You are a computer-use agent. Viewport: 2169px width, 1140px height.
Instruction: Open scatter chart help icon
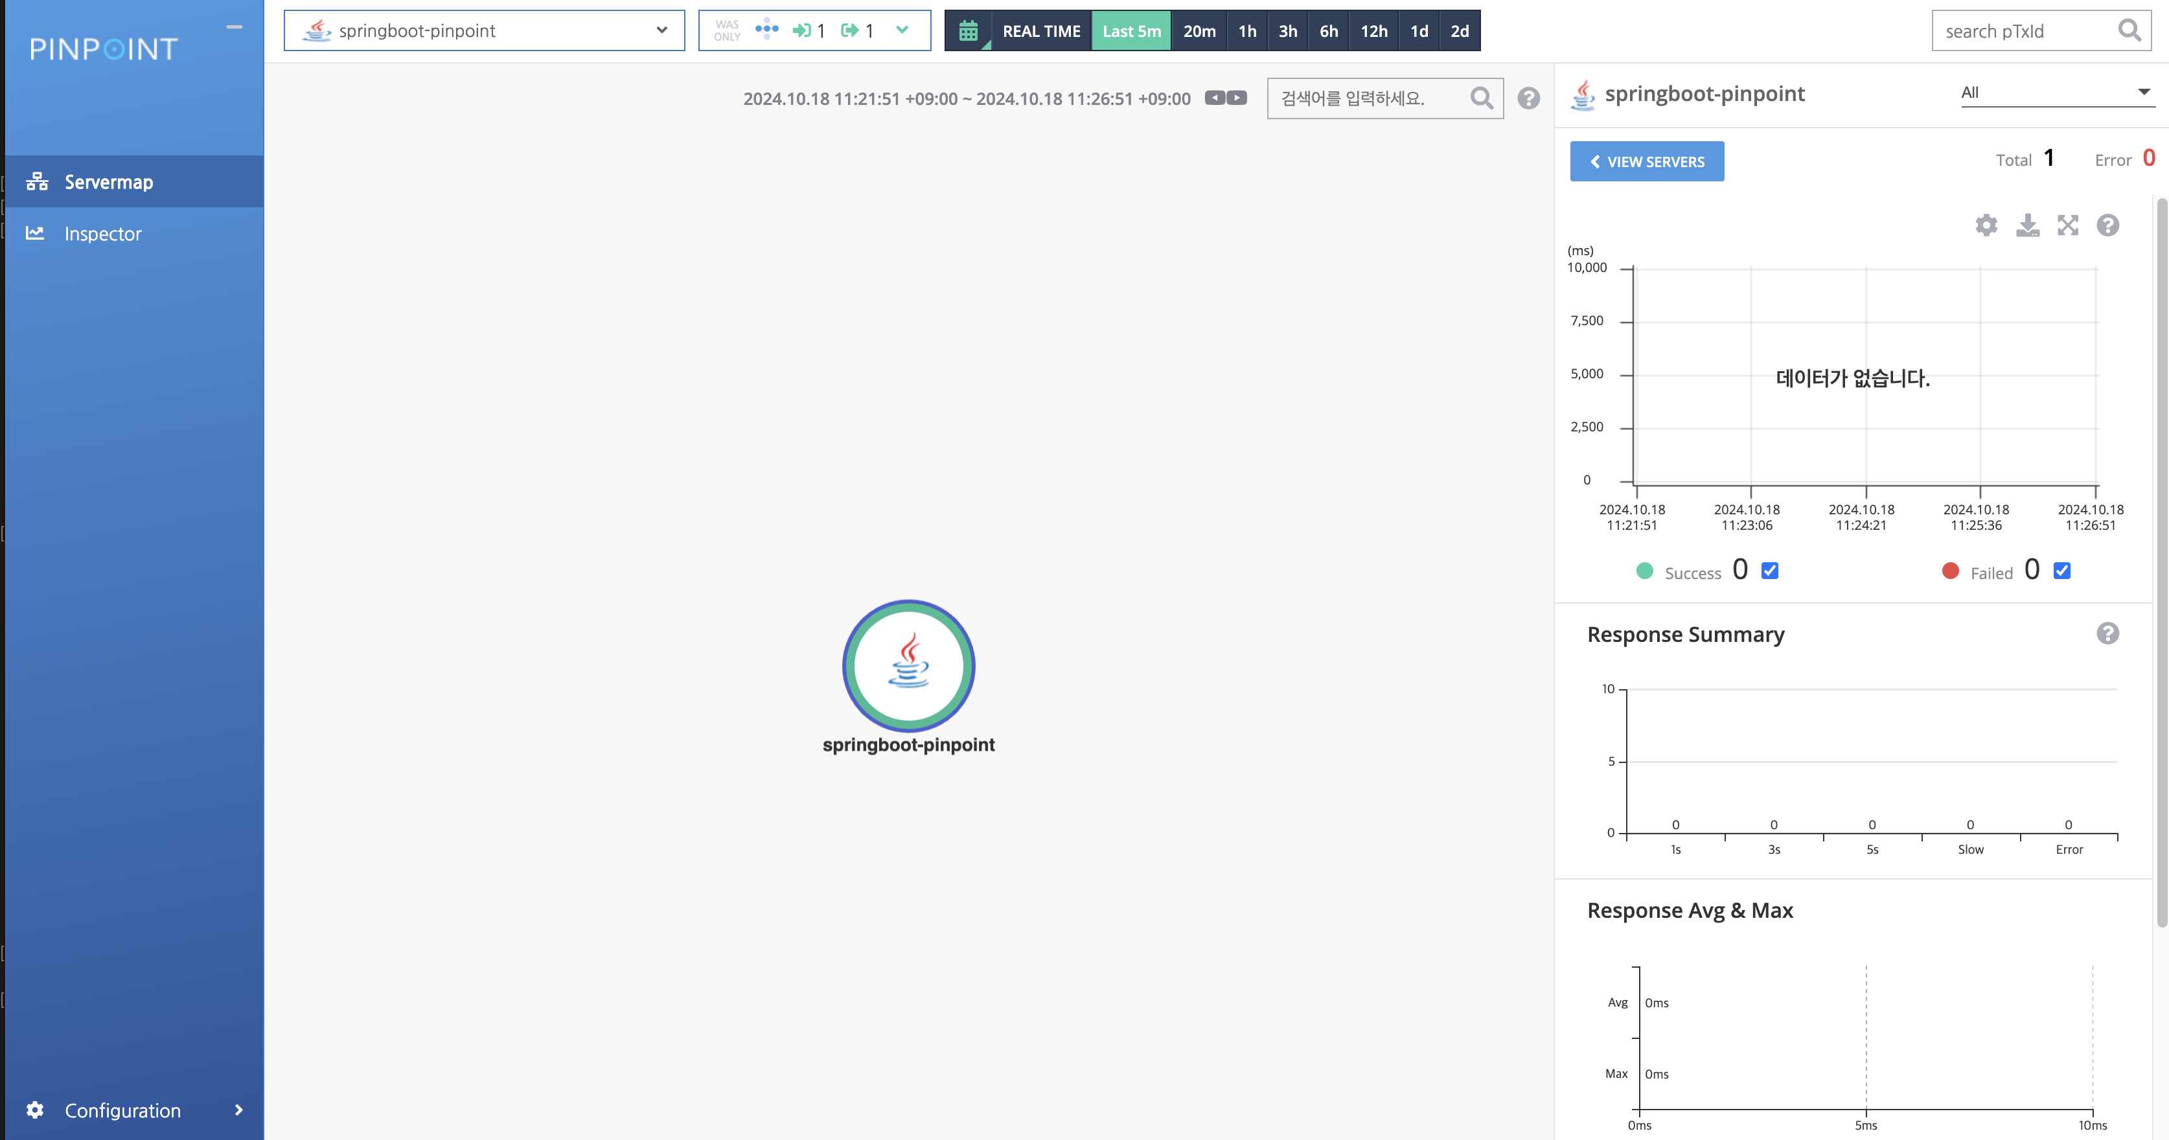coord(2107,225)
